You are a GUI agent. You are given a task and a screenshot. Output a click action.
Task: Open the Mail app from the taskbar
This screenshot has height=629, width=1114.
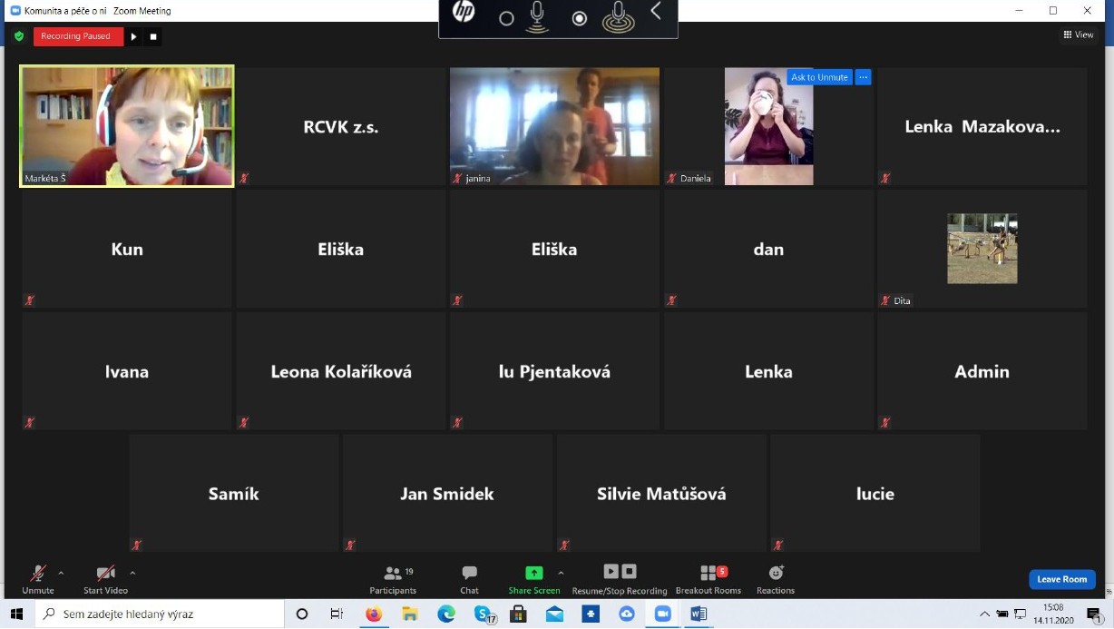[x=554, y=614]
